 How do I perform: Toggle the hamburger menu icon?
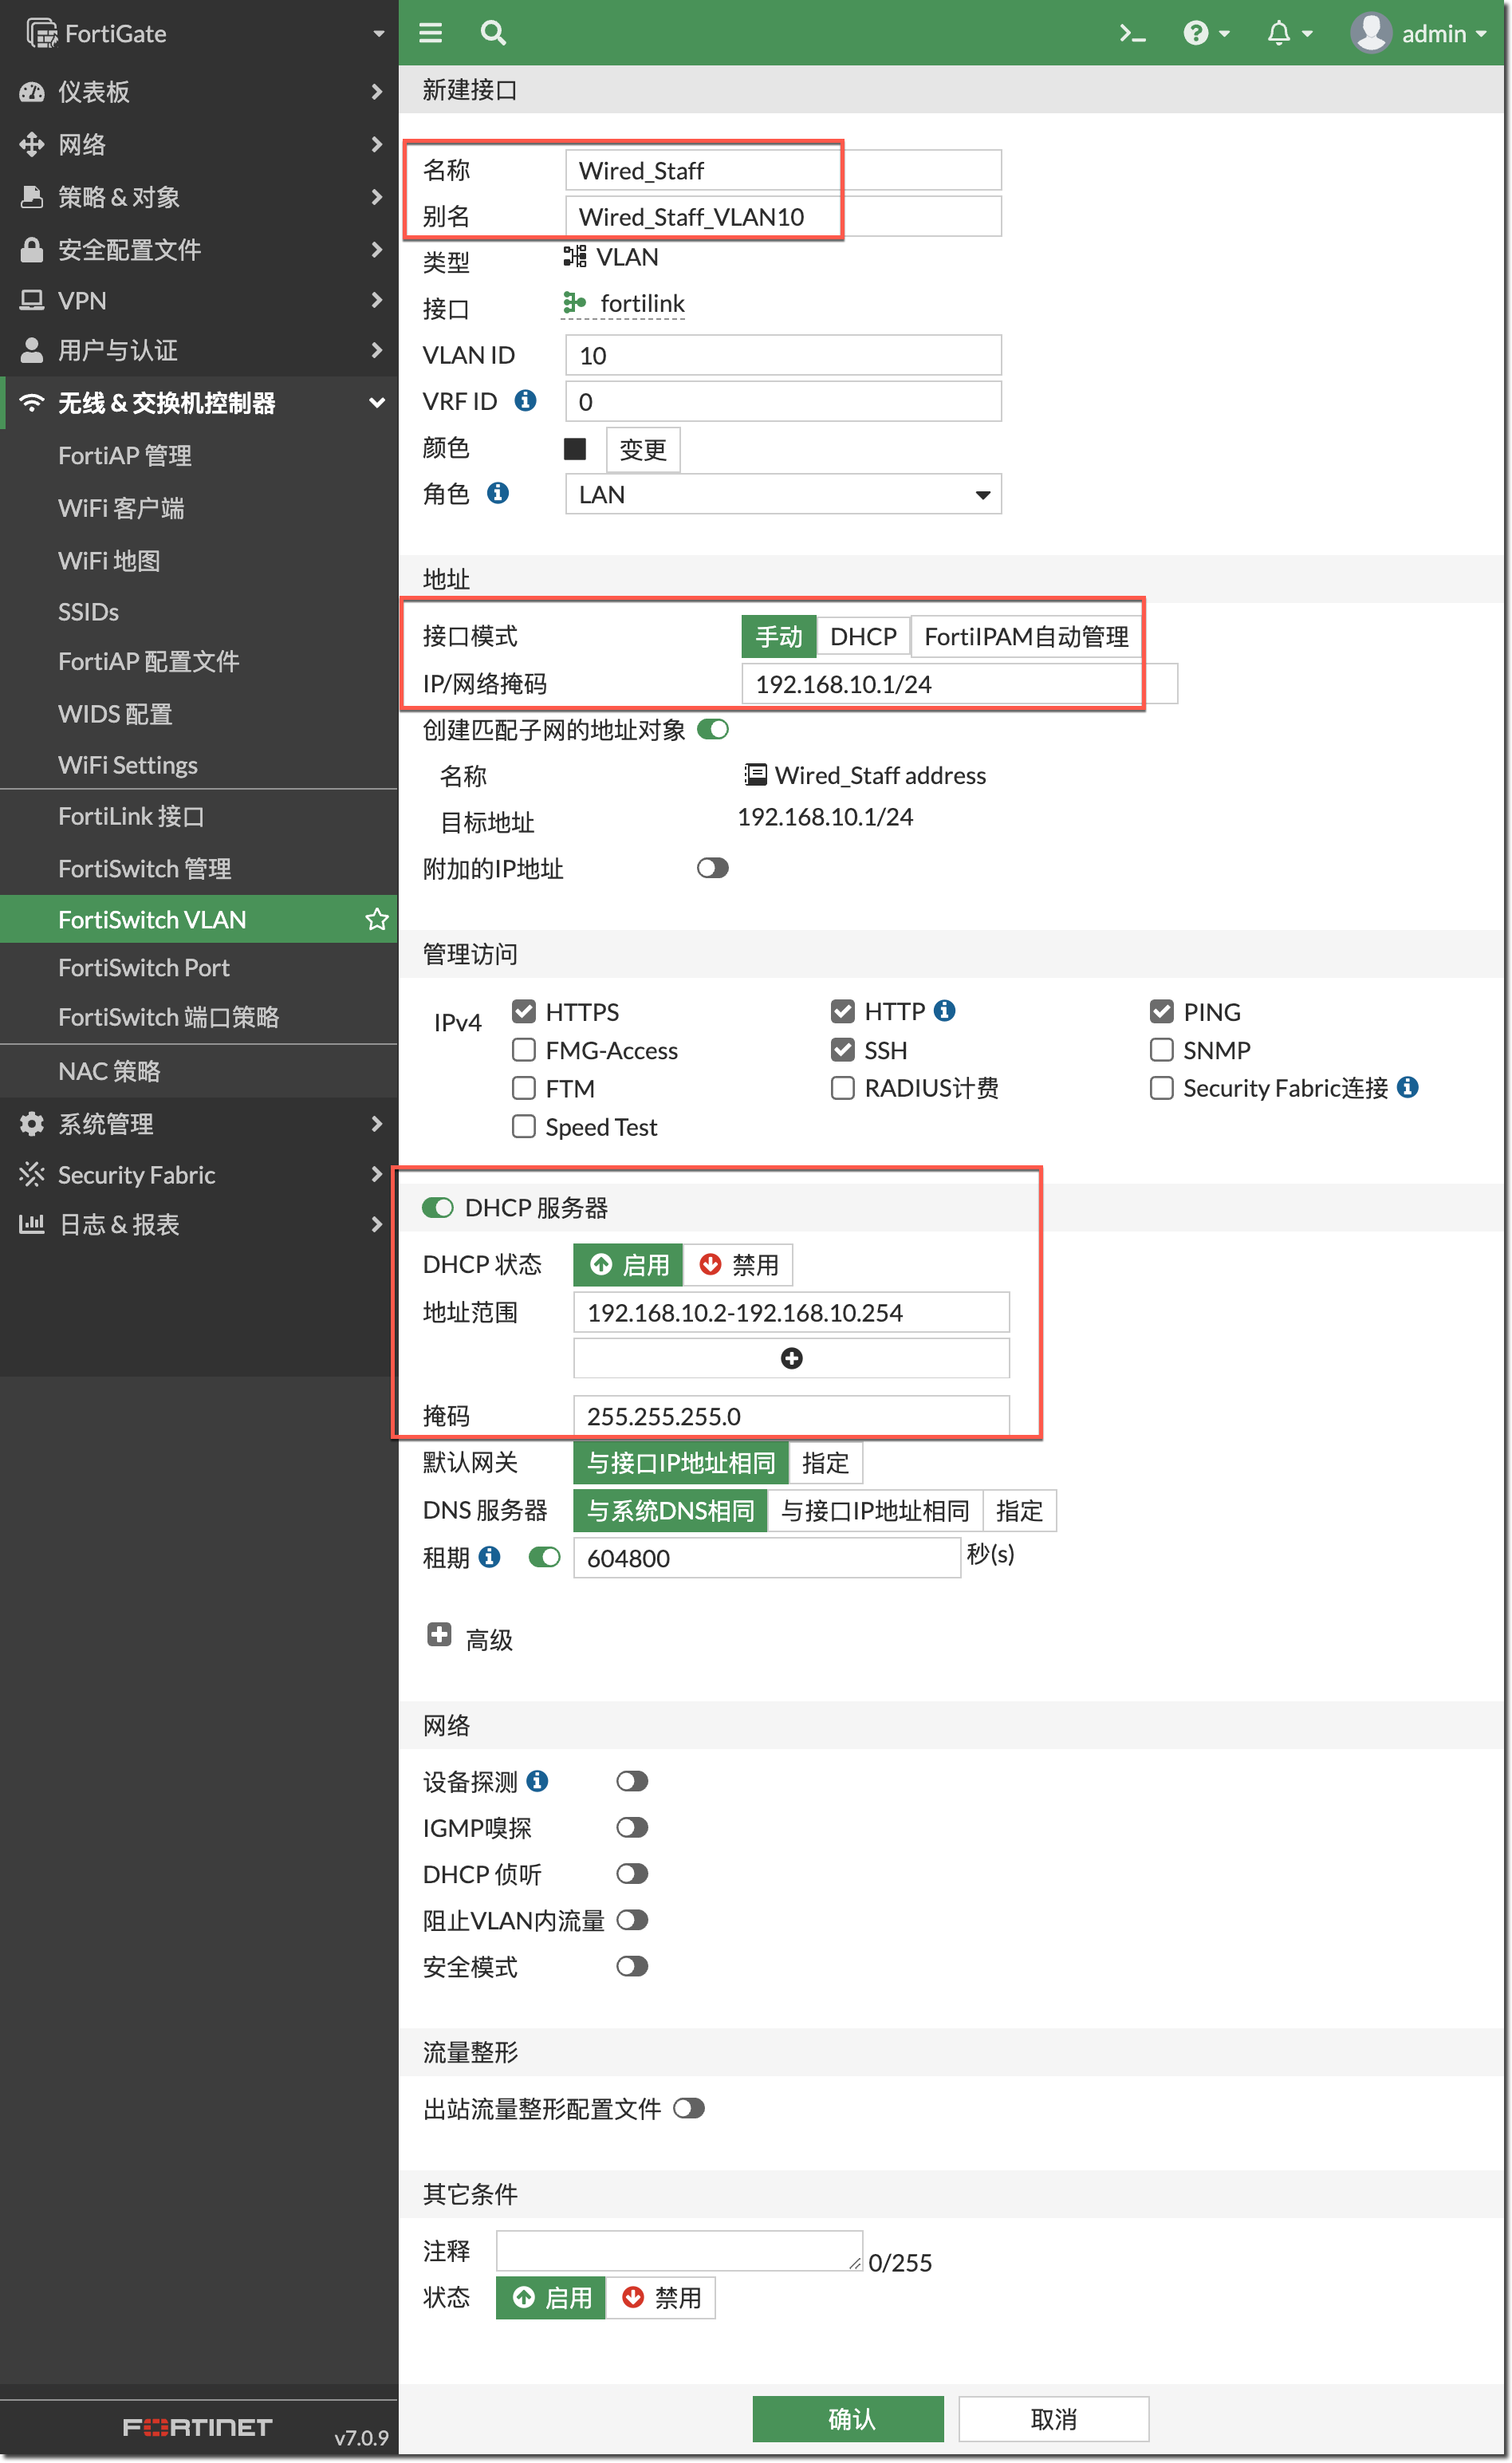[430, 34]
